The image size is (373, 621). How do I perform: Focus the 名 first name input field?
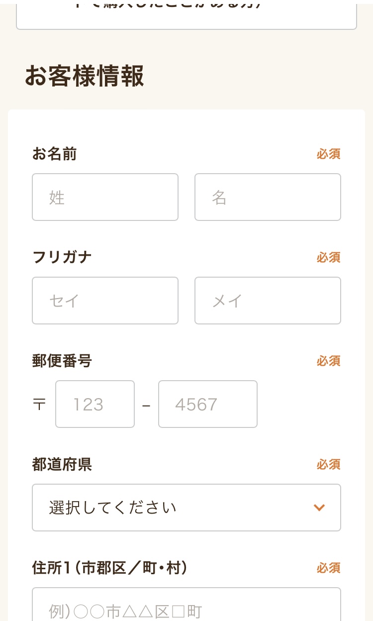[x=268, y=197]
